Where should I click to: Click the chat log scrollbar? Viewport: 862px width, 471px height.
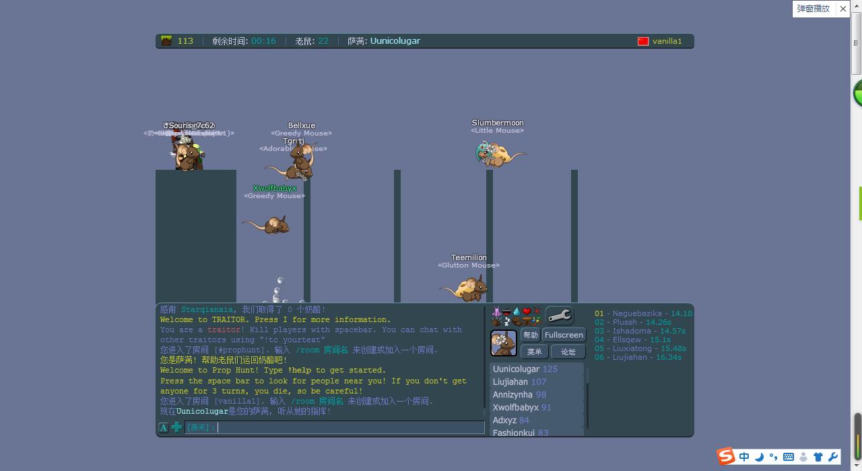[x=484, y=362]
